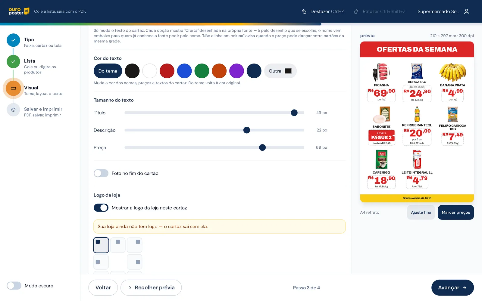
Task: Open the Salvar e imprimir step label
Action: pos(43,109)
